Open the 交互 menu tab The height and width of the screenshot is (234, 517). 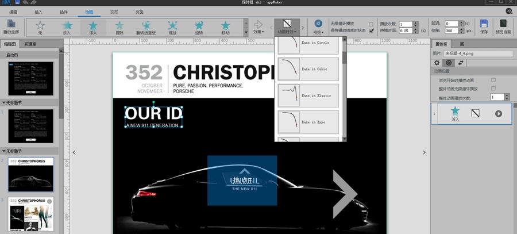[x=114, y=12]
